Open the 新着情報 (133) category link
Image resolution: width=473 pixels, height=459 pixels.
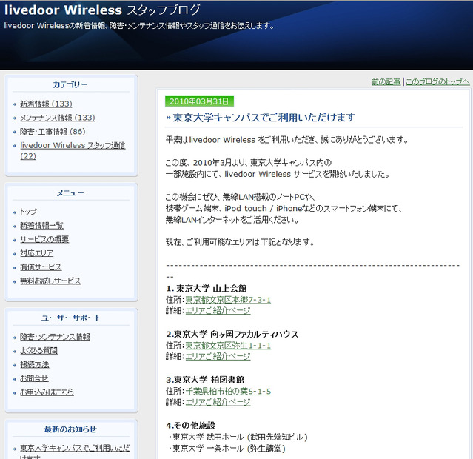pos(46,104)
